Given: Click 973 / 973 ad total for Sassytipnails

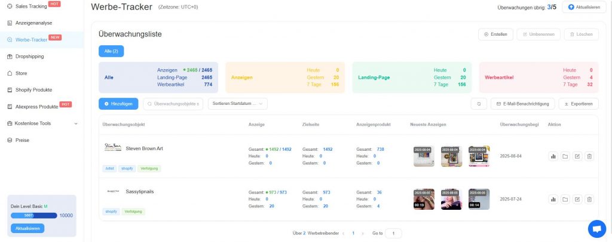Looking at the screenshot, I should point(277,193).
